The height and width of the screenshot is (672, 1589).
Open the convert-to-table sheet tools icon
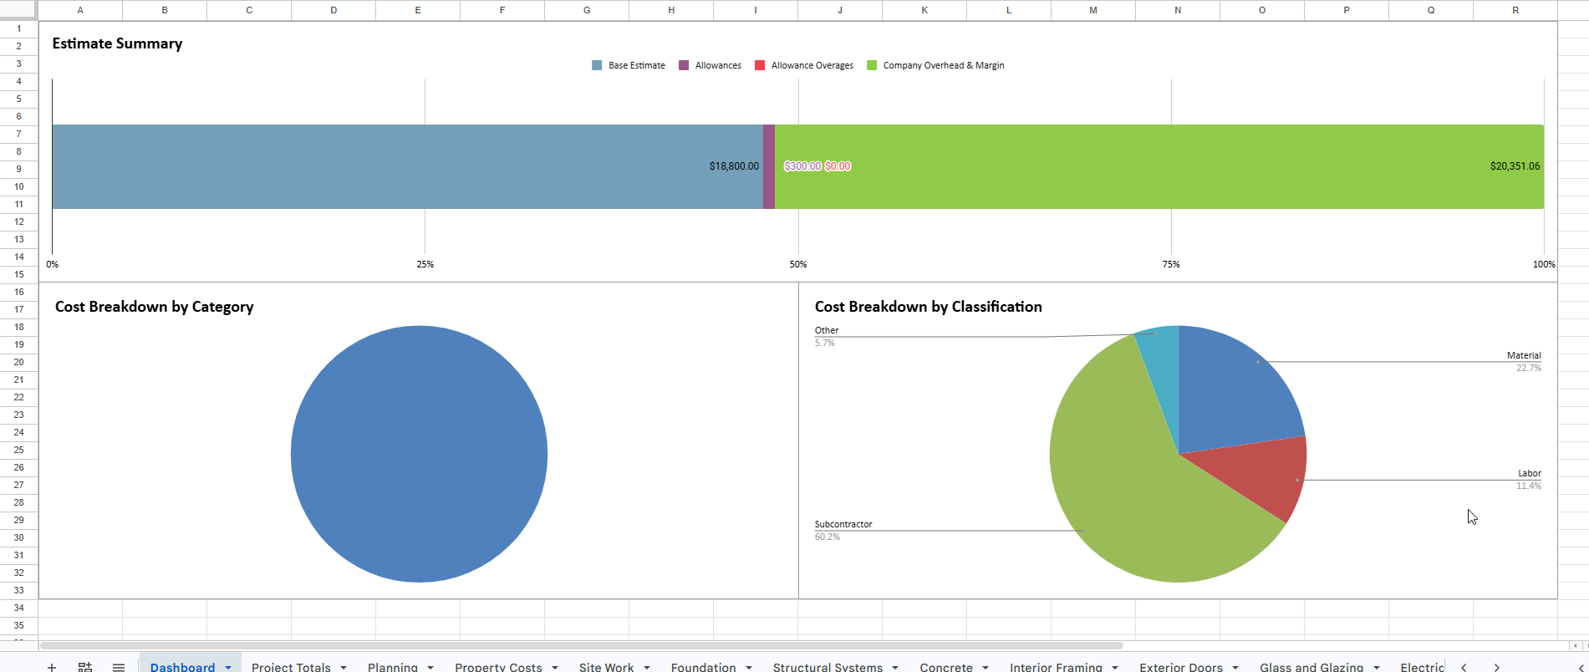(85, 667)
